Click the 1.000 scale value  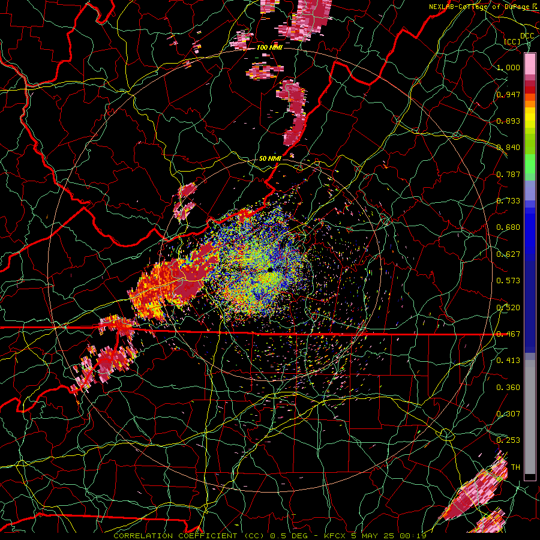click(508, 67)
